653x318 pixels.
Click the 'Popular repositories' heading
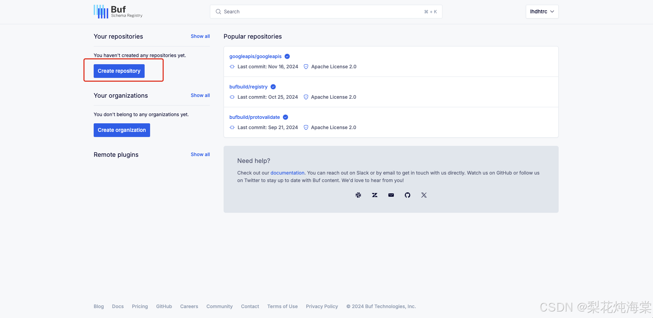pos(253,37)
